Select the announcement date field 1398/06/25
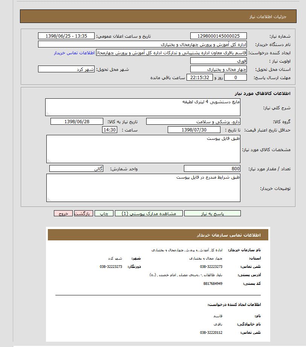306x347 pixels. coord(66,36)
